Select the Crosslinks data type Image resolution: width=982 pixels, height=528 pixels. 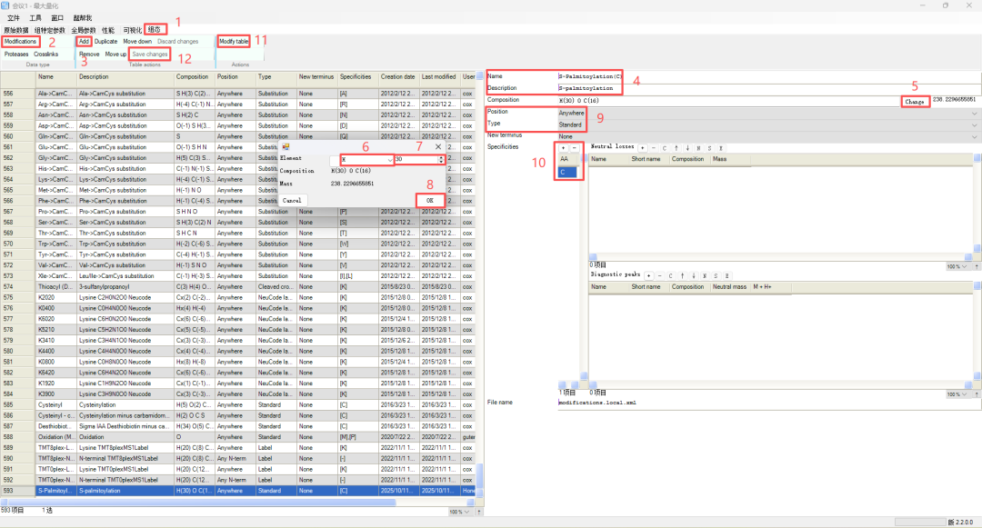pyautogui.click(x=45, y=55)
